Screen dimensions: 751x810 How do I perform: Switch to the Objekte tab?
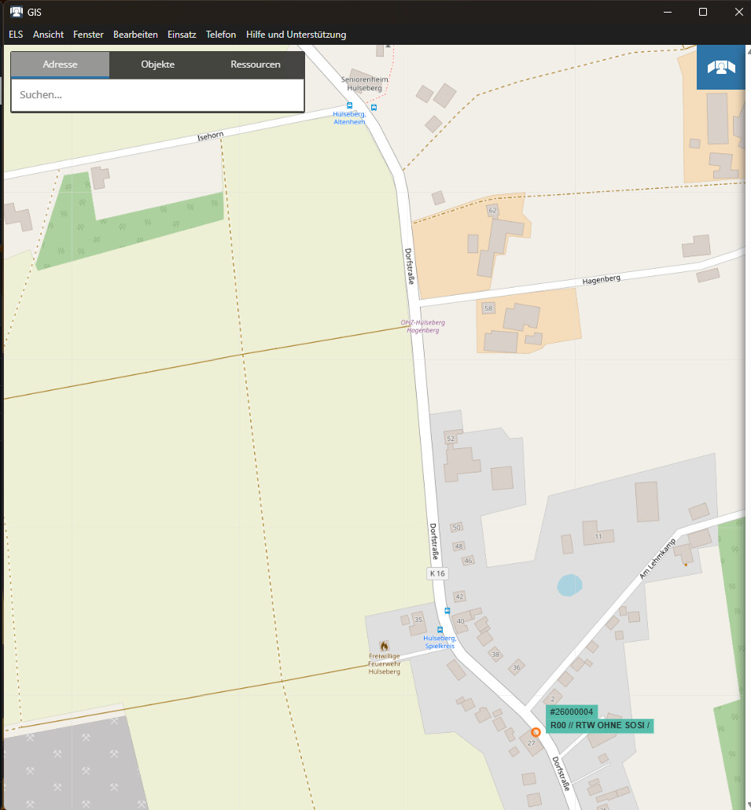[x=157, y=64]
